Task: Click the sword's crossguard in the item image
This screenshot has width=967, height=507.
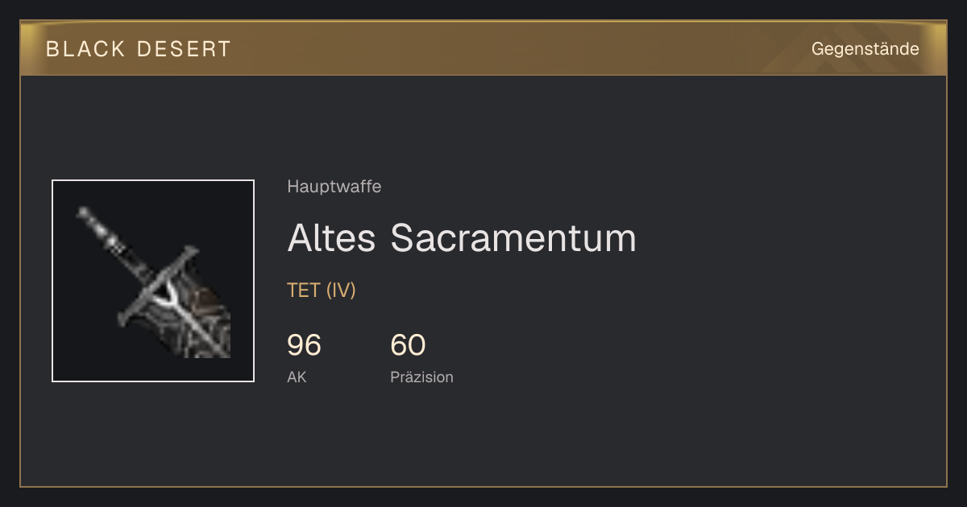Action: click(159, 285)
